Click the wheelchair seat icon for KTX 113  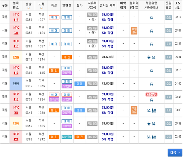152,18
